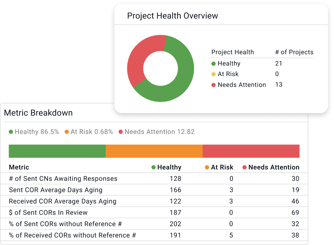This screenshot has width=334, height=245.
Task: Sort by the Metric column header
Action: pos(19,167)
